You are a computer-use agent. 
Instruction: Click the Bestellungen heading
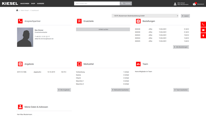(149, 21)
